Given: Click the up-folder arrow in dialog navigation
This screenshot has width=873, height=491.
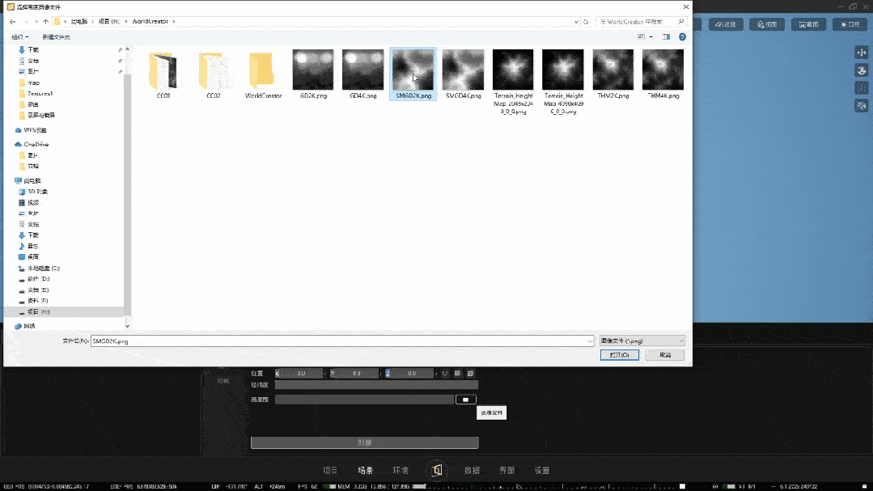Looking at the screenshot, I should click(45, 22).
